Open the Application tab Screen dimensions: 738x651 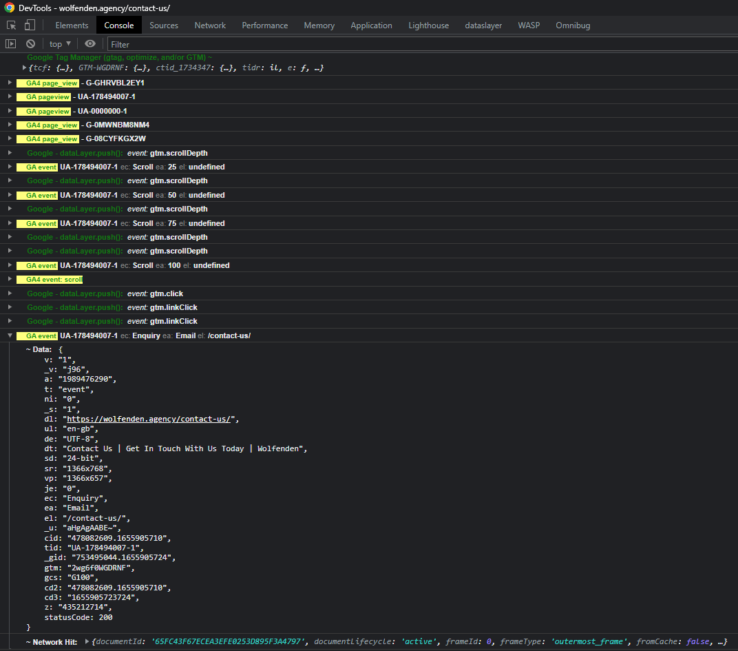(x=371, y=25)
